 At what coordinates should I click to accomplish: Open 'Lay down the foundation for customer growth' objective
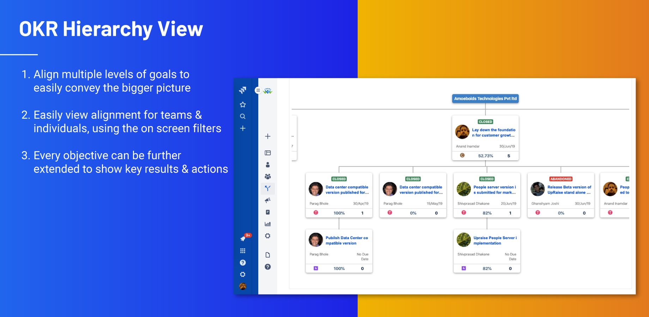point(493,132)
